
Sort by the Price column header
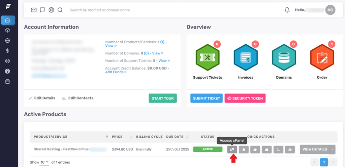click(x=117, y=137)
